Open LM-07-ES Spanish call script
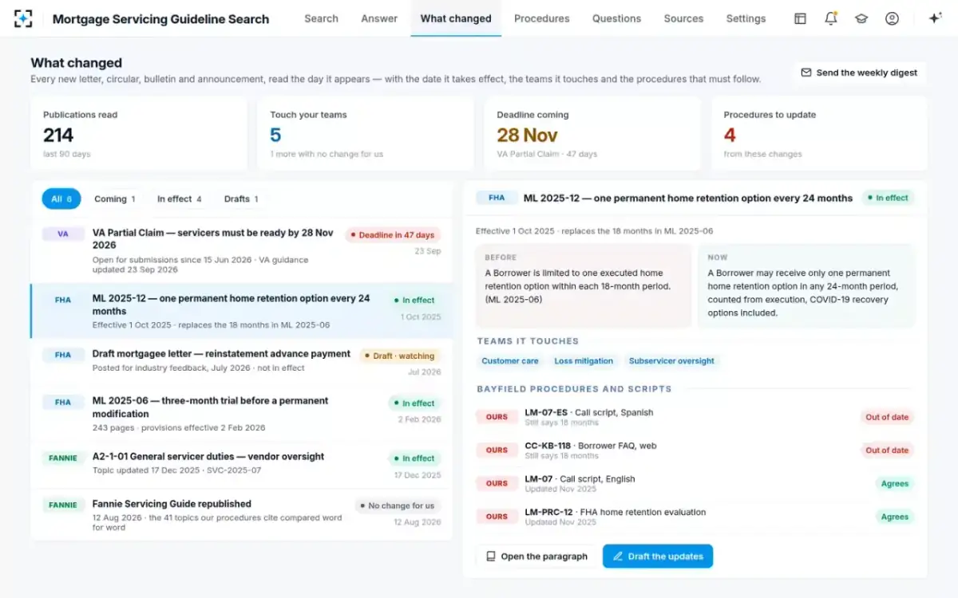 point(695,417)
